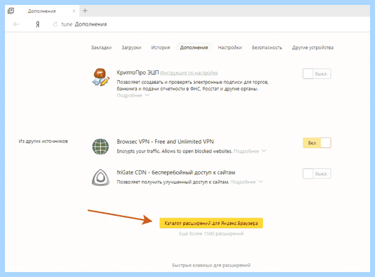Open the Безопасность section

tap(267, 48)
